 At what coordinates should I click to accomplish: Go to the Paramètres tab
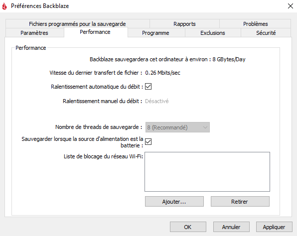(34, 33)
